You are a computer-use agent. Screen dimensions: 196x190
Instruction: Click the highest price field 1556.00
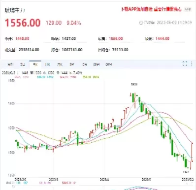(116, 38)
